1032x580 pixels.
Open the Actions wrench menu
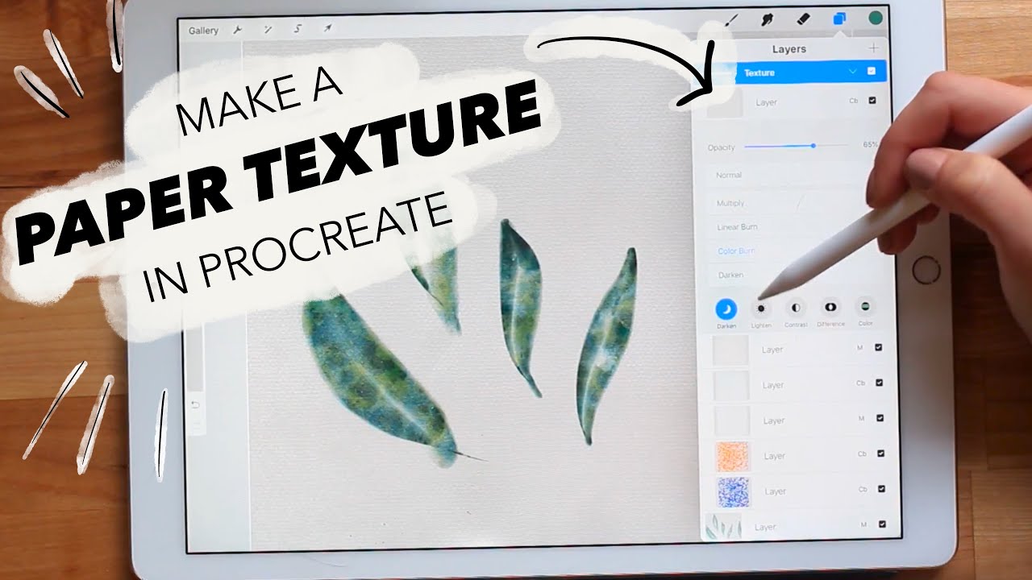pyautogui.click(x=237, y=30)
